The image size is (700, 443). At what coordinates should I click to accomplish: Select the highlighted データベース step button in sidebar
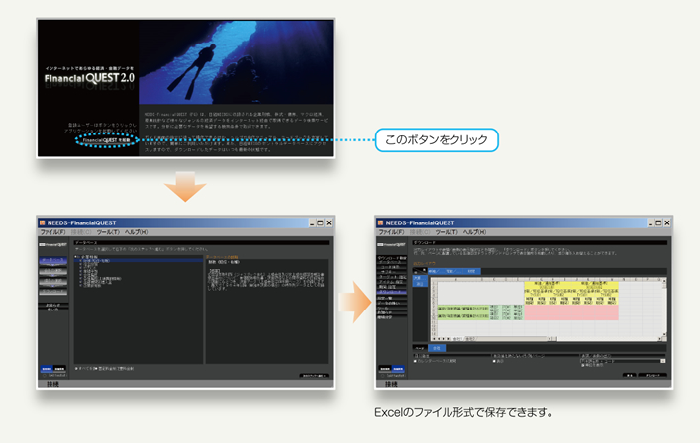(x=53, y=260)
